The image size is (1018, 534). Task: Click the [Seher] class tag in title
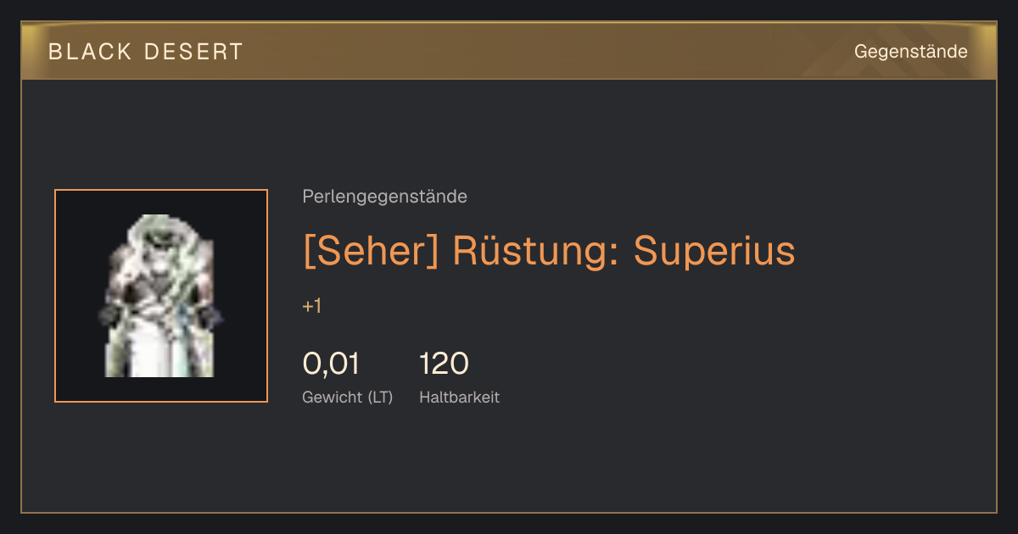click(371, 251)
